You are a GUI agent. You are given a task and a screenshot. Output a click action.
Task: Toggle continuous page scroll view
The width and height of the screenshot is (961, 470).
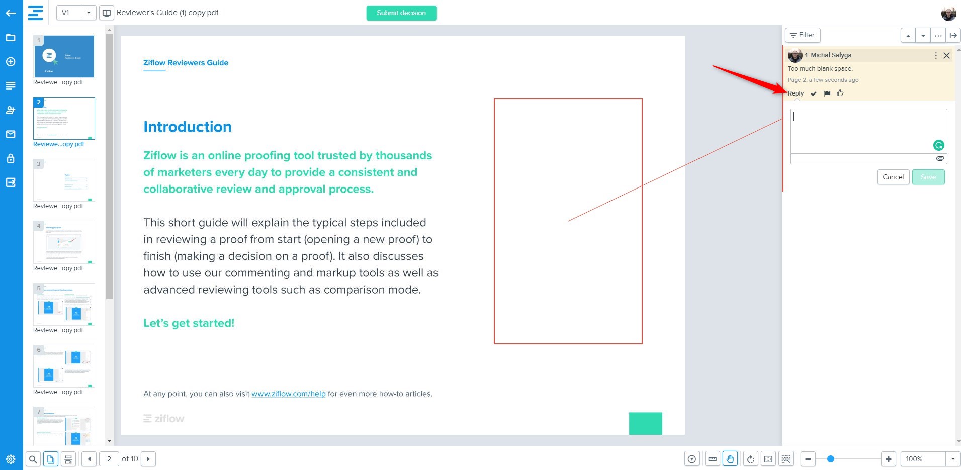[68, 459]
